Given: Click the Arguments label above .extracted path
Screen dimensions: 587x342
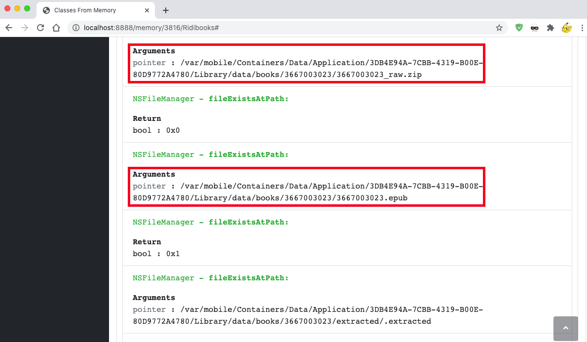Looking at the screenshot, I should [154, 298].
